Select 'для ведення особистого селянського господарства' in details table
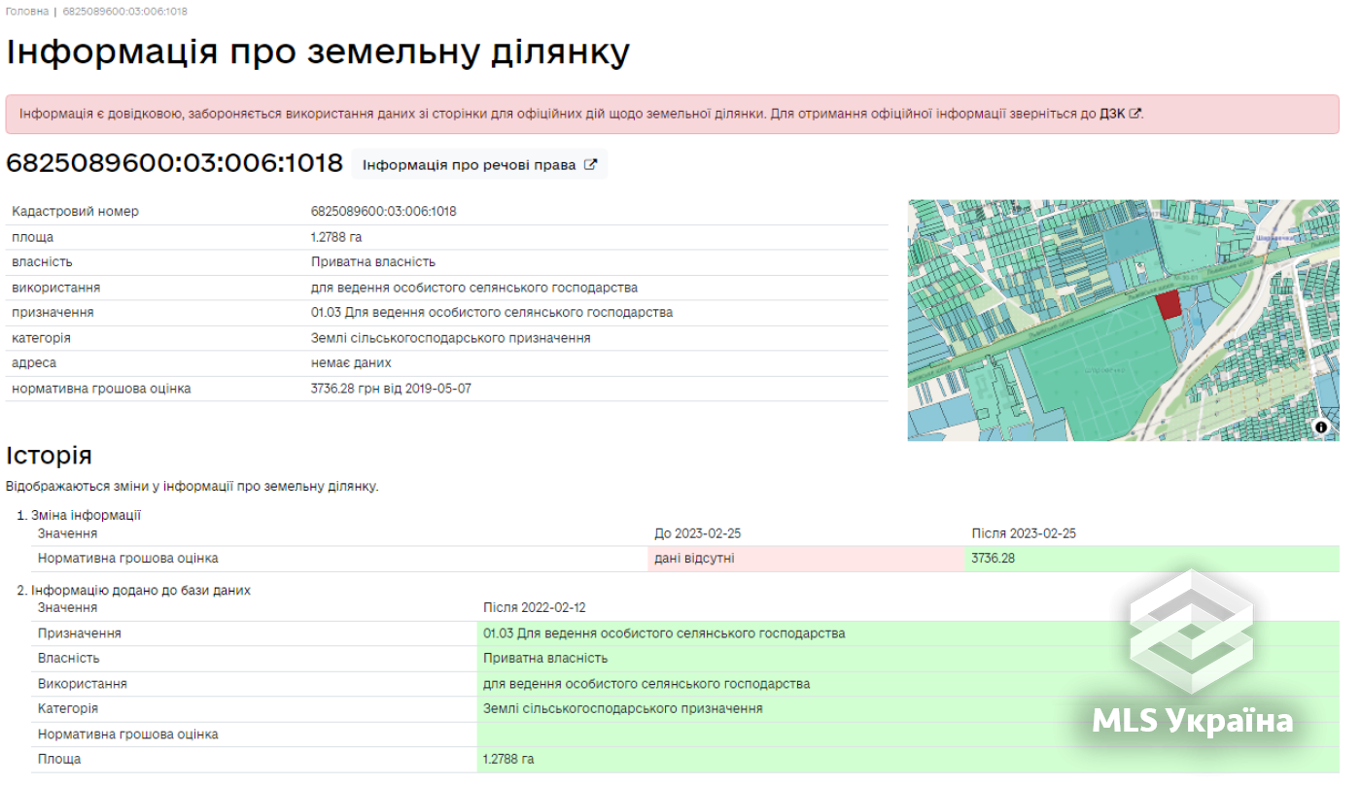 click(x=474, y=288)
